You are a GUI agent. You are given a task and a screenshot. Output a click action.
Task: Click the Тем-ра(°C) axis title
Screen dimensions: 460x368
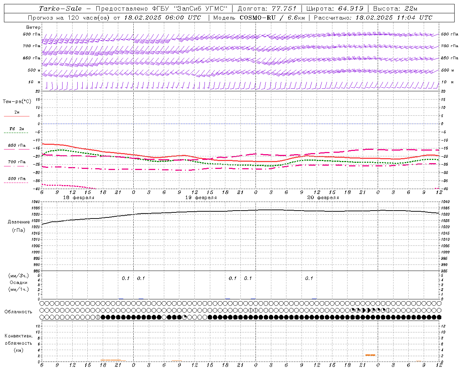click(x=17, y=102)
